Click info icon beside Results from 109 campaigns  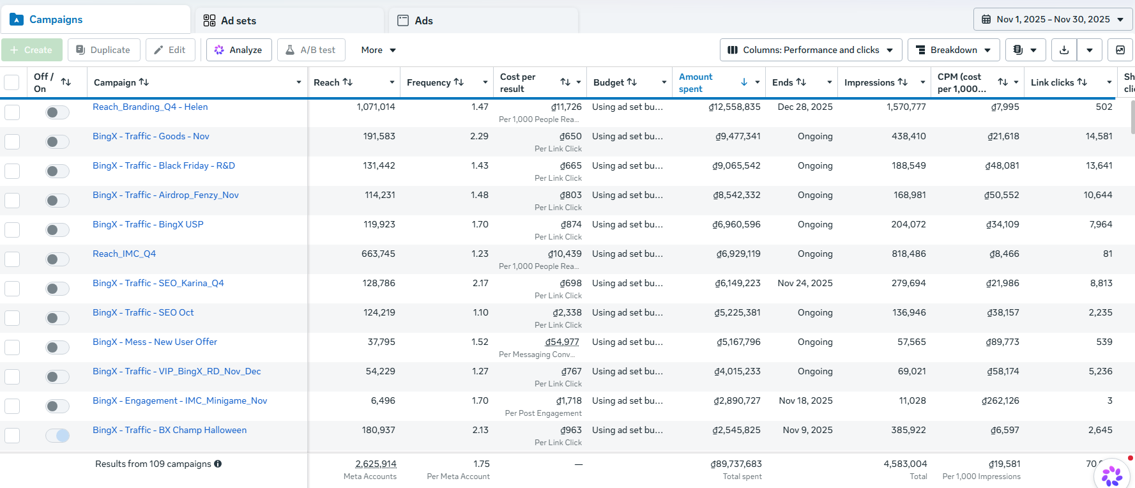[x=218, y=464]
